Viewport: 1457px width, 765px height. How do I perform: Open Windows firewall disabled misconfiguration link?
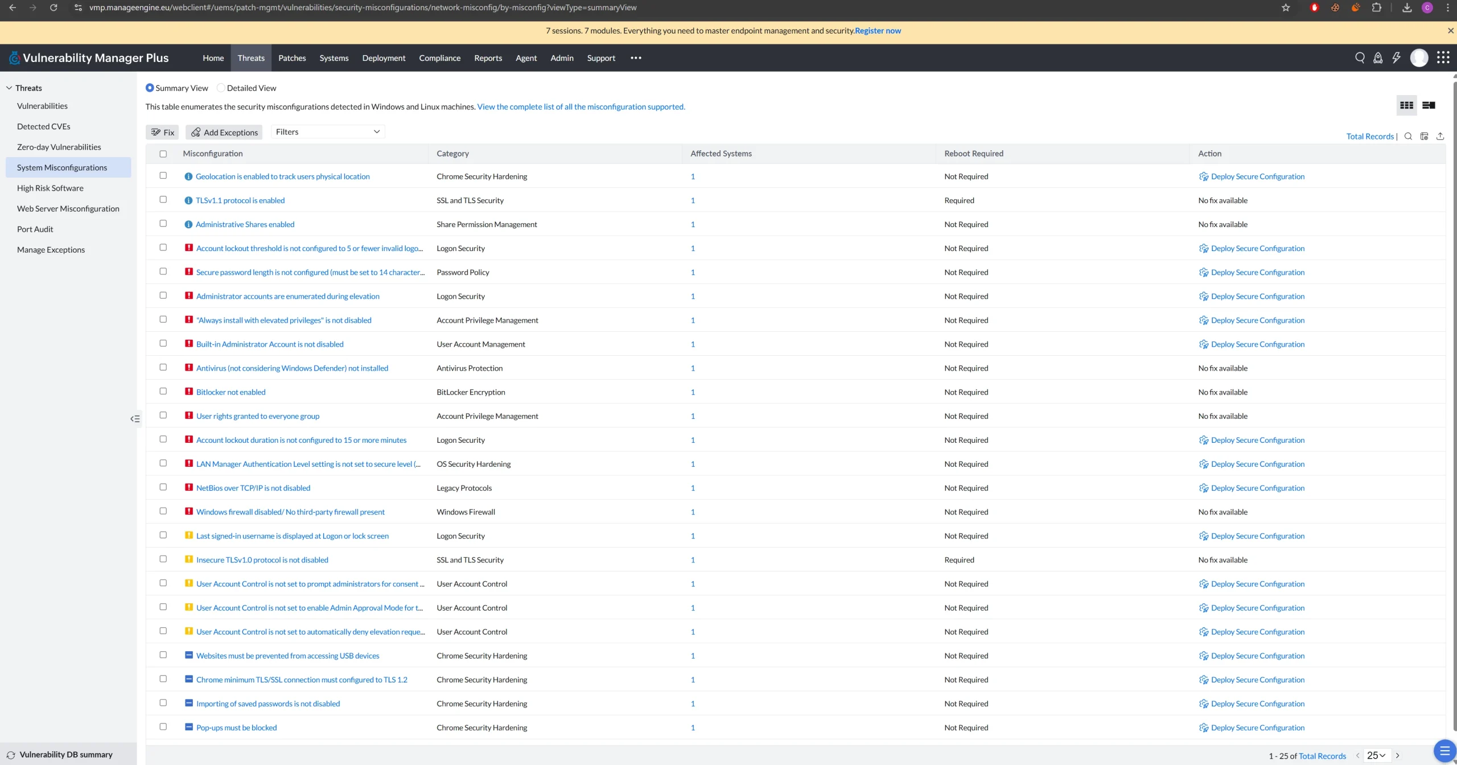290,512
